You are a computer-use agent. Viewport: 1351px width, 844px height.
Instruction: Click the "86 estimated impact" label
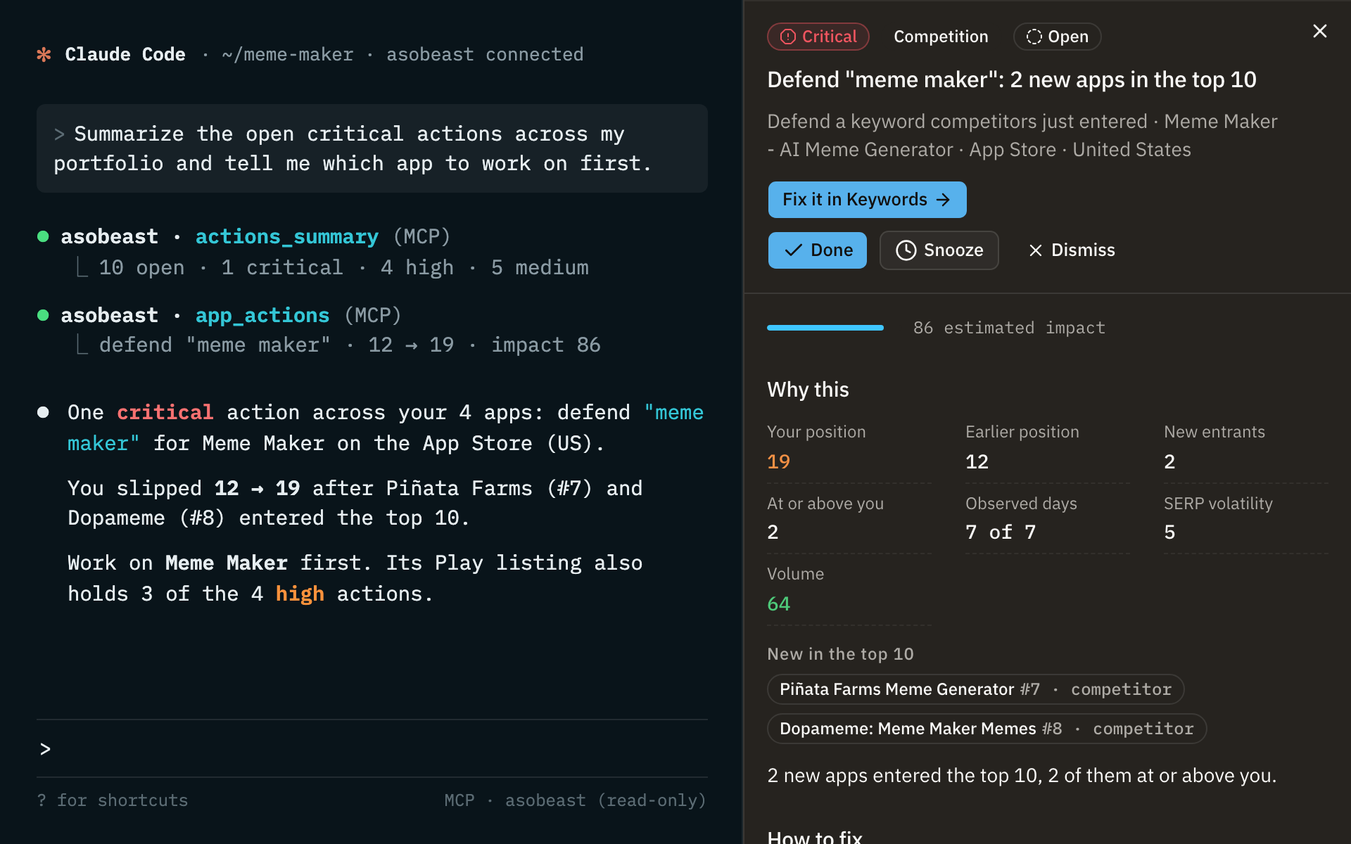click(x=1009, y=328)
